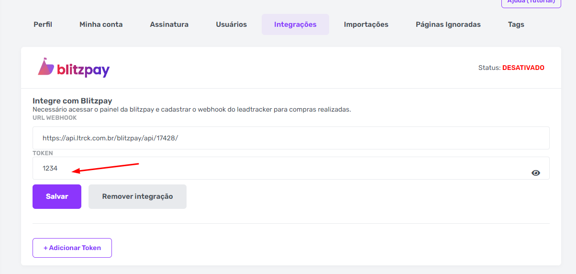This screenshot has width=576, height=274.
Task: Open the Perfil tab
Action: (43, 24)
